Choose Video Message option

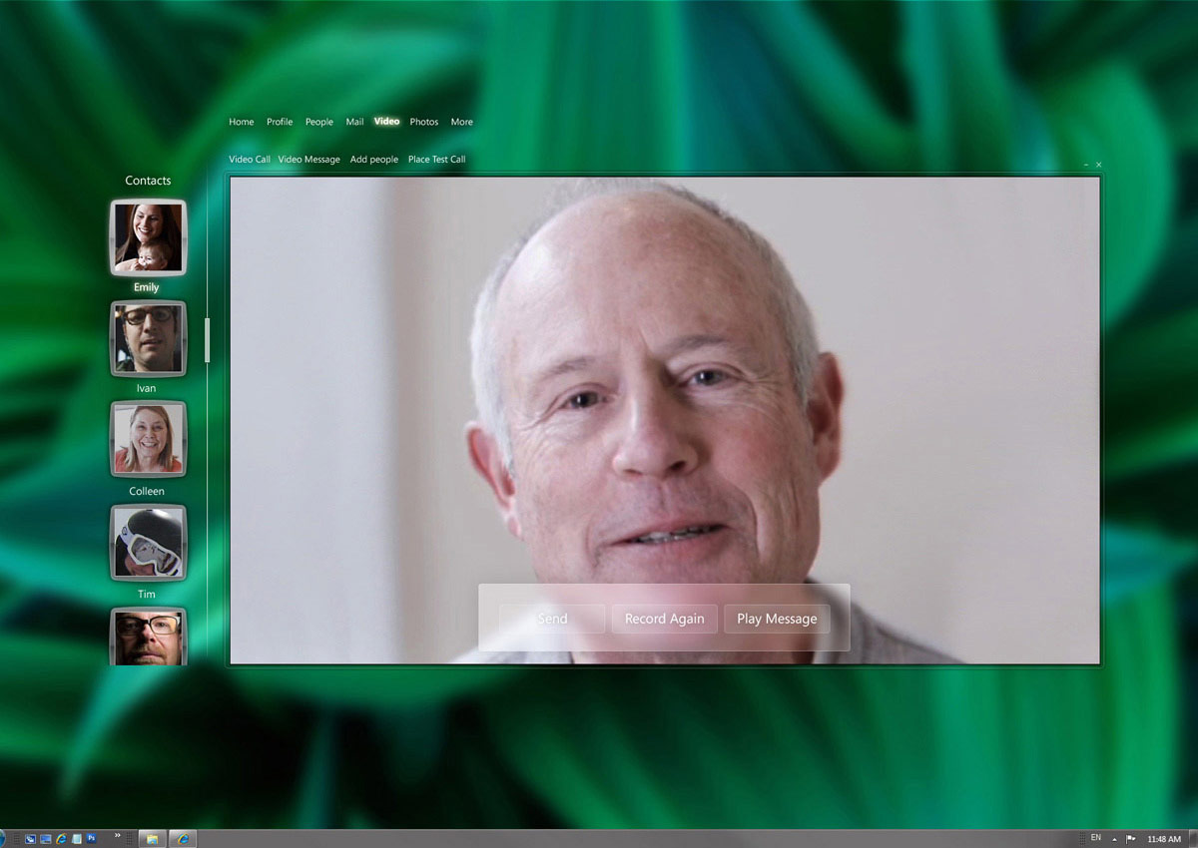(x=309, y=160)
